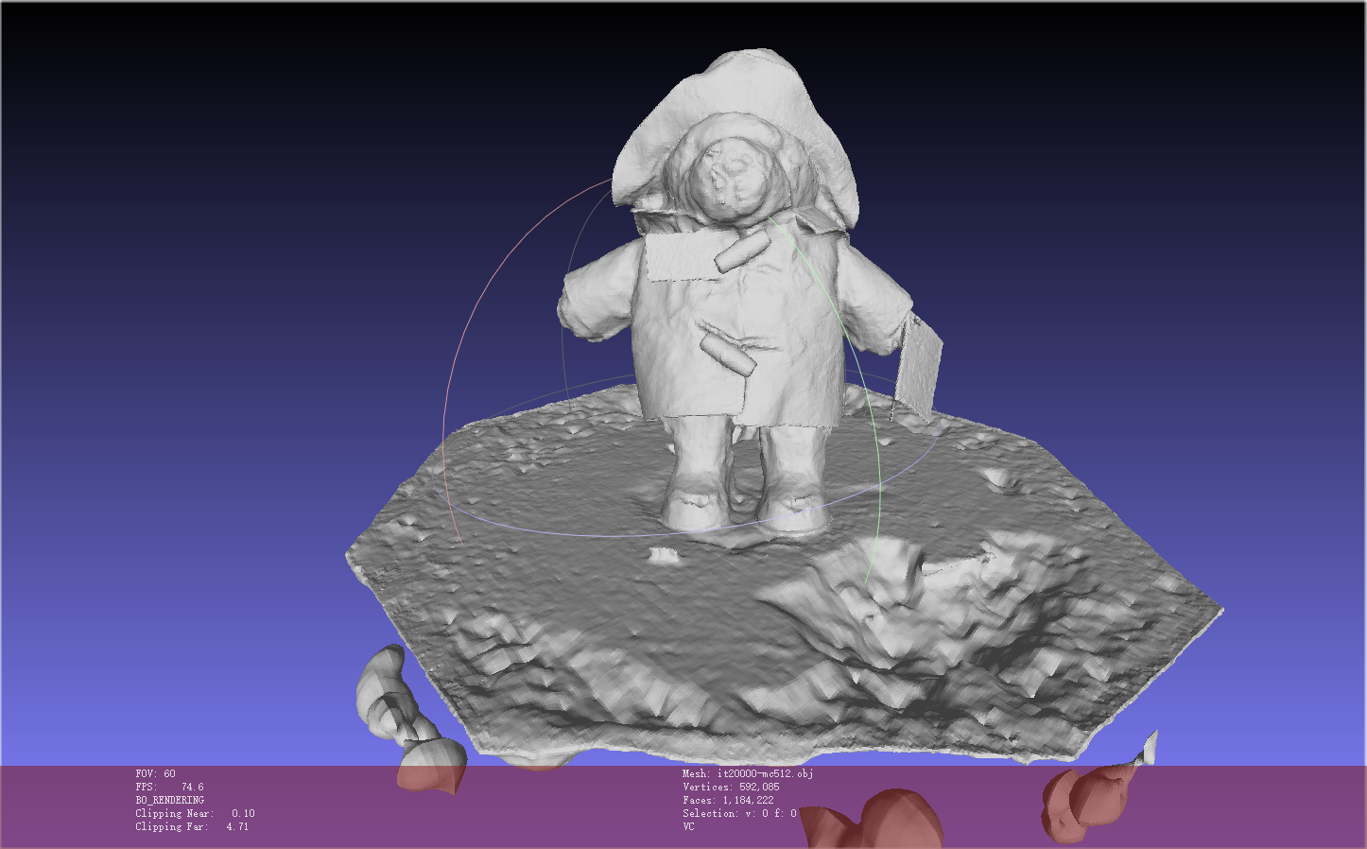1367x849 pixels.
Task: Click the "Vertices: 592,085" count
Action: point(731,787)
